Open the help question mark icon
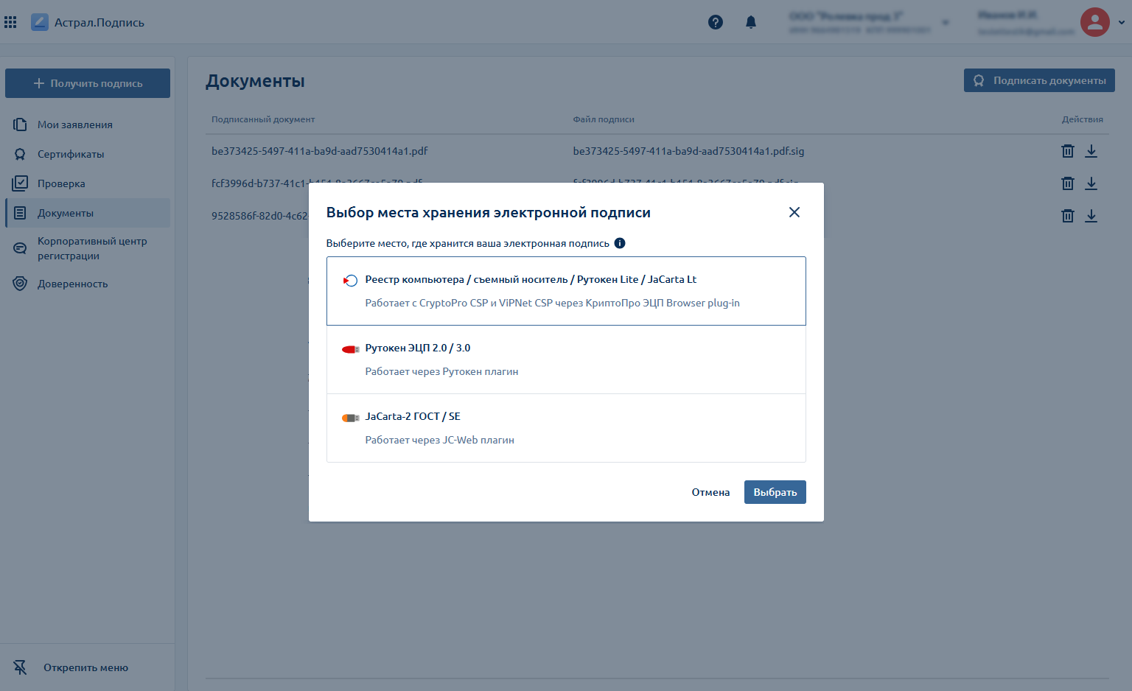 click(x=716, y=22)
